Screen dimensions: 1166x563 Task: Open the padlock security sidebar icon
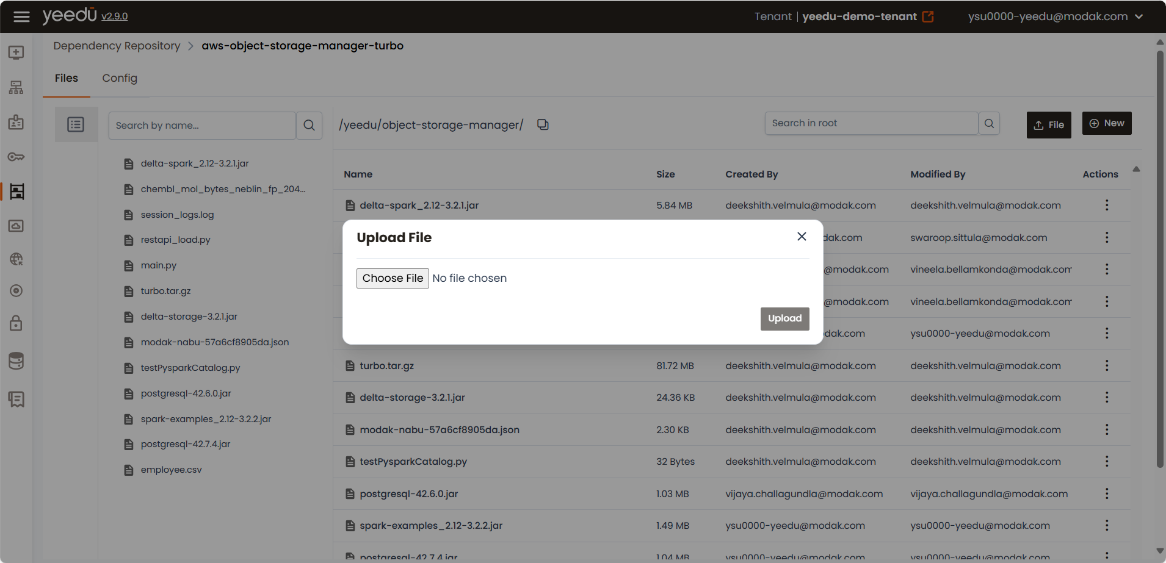click(x=16, y=323)
